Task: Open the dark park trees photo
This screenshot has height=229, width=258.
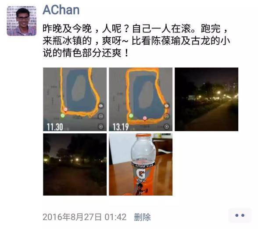Action: [75, 165]
